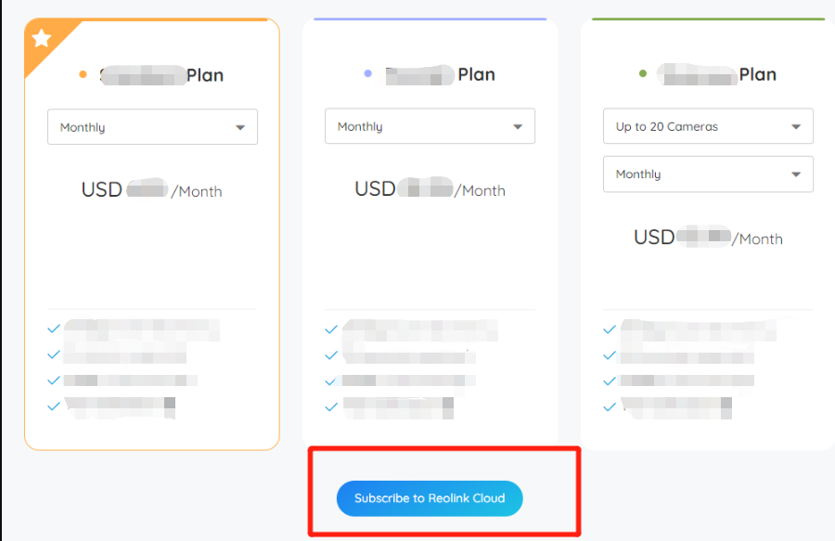Select the middle plan title heading
835x541 pixels.
[441, 74]
